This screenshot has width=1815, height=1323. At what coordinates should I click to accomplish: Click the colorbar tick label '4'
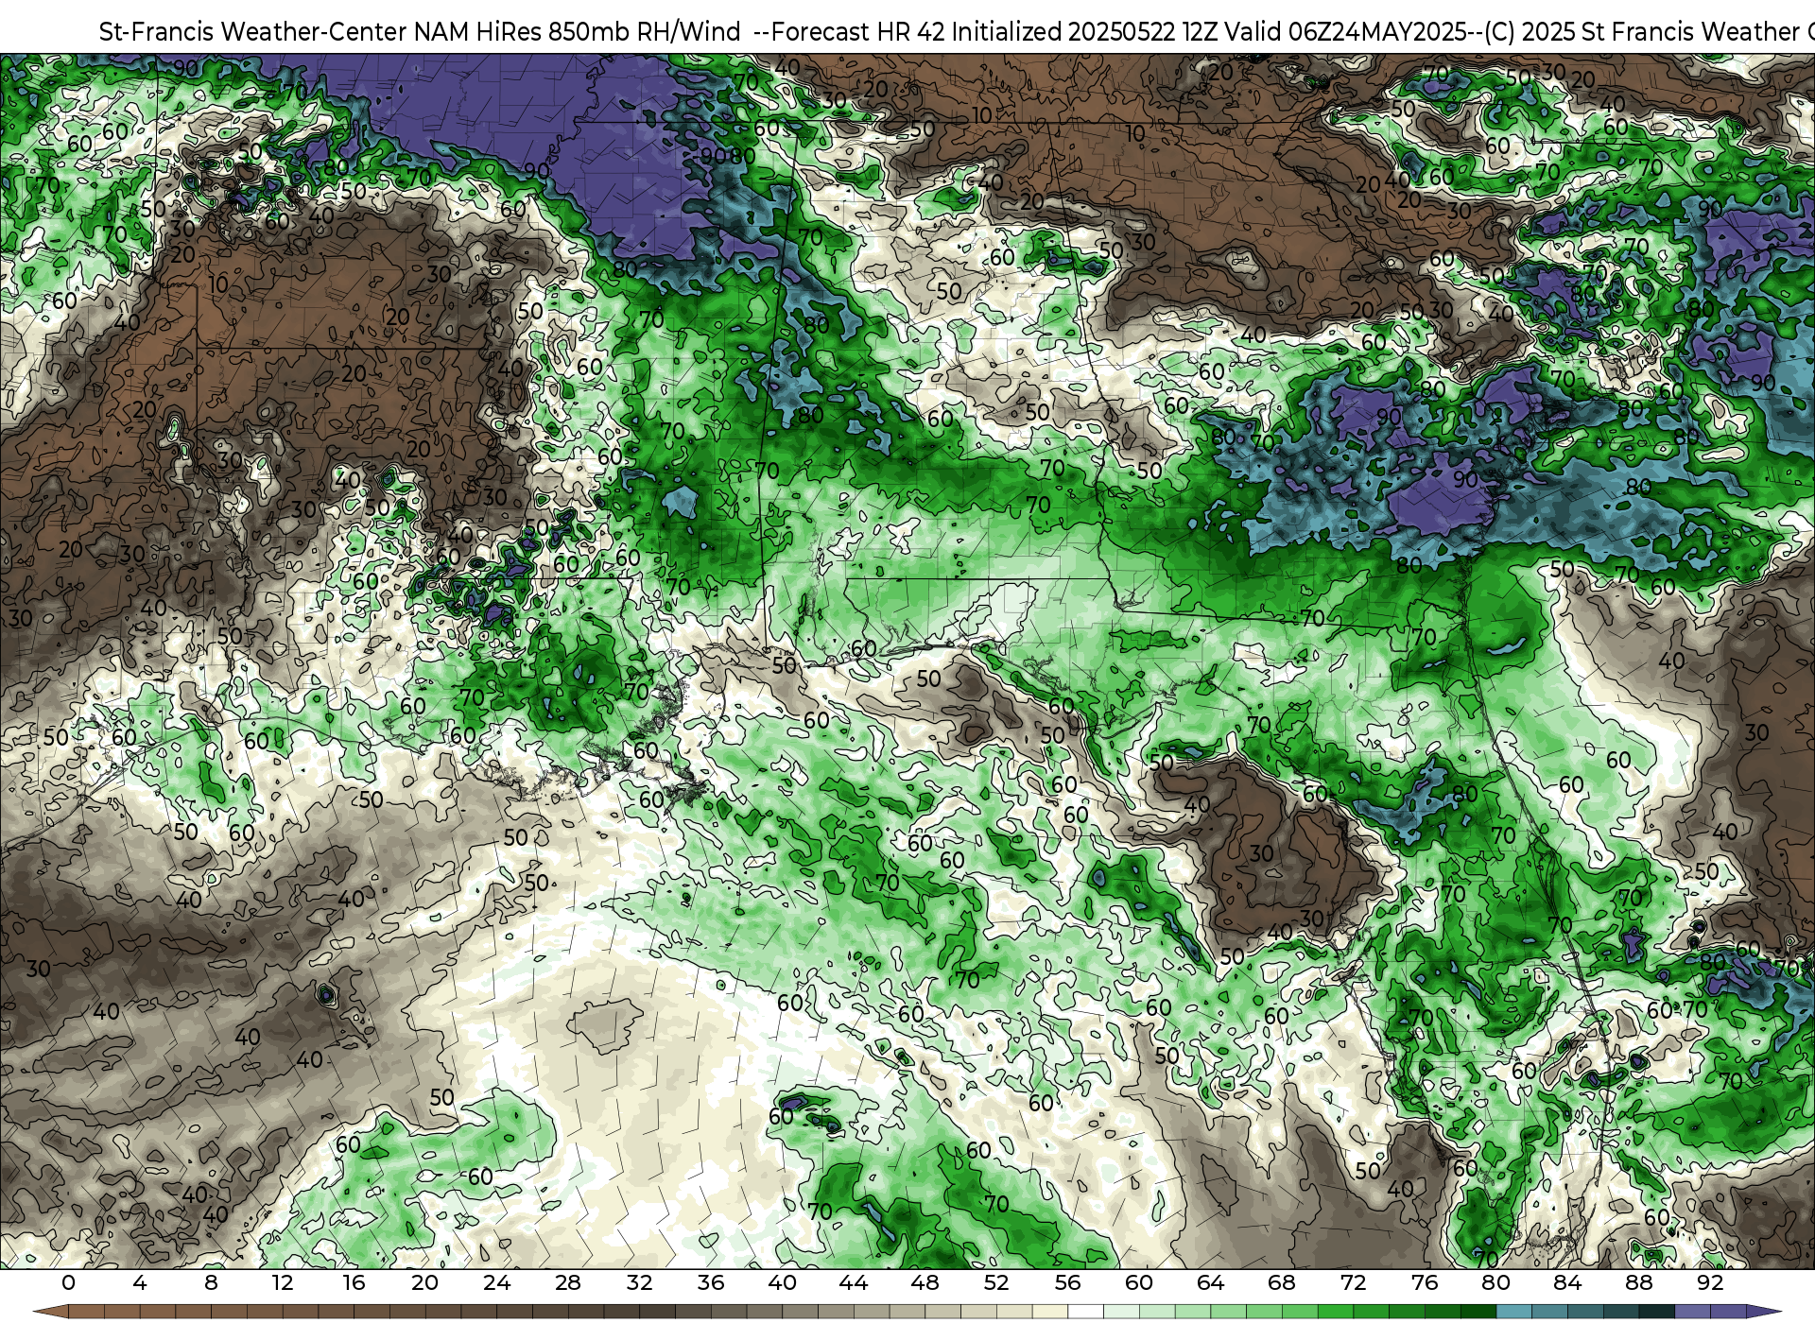click(x=140, y=1283)
